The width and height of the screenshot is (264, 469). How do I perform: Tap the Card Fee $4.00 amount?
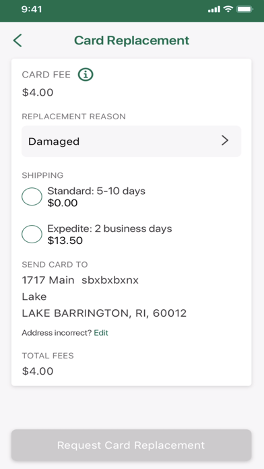[x=38, y=92]
